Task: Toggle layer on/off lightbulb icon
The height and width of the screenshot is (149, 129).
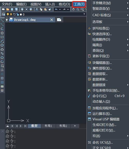Action: pyautogui.click(x=8, y=14)
